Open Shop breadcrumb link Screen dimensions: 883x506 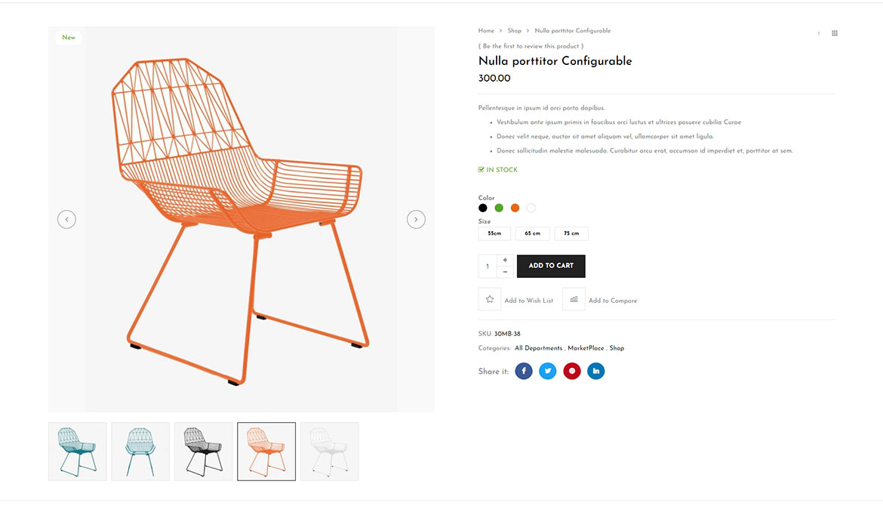point(514,31)
